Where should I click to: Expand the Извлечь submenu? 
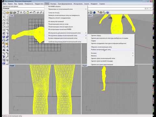[111, 56]
